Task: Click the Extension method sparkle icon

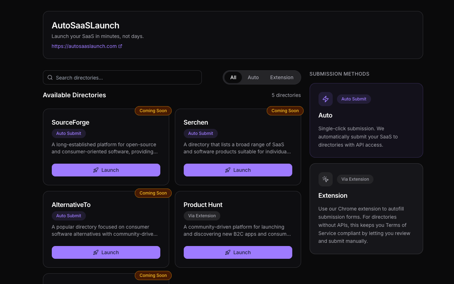Action: coord(325,179)
